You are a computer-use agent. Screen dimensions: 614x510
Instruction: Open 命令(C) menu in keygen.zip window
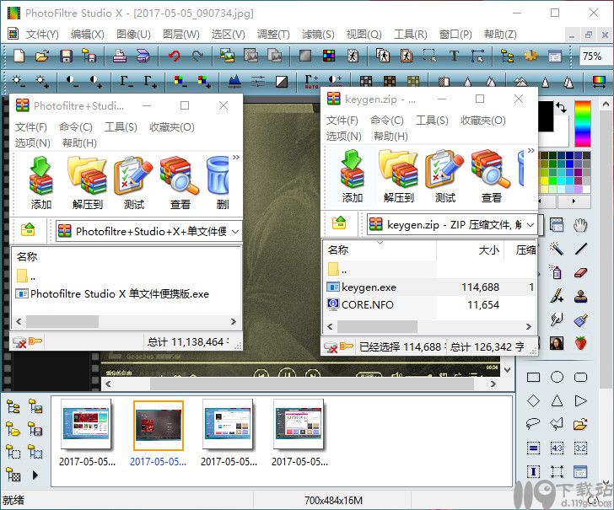point(386,121)
